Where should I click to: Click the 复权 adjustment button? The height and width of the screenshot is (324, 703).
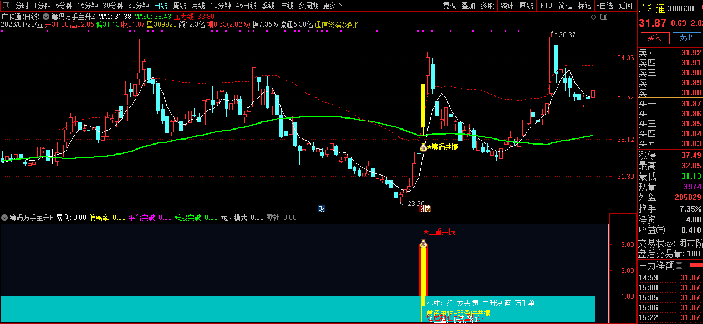450,6
